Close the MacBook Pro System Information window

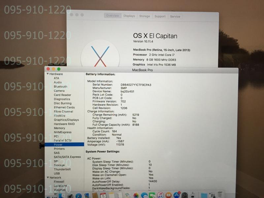click(48, 69)
